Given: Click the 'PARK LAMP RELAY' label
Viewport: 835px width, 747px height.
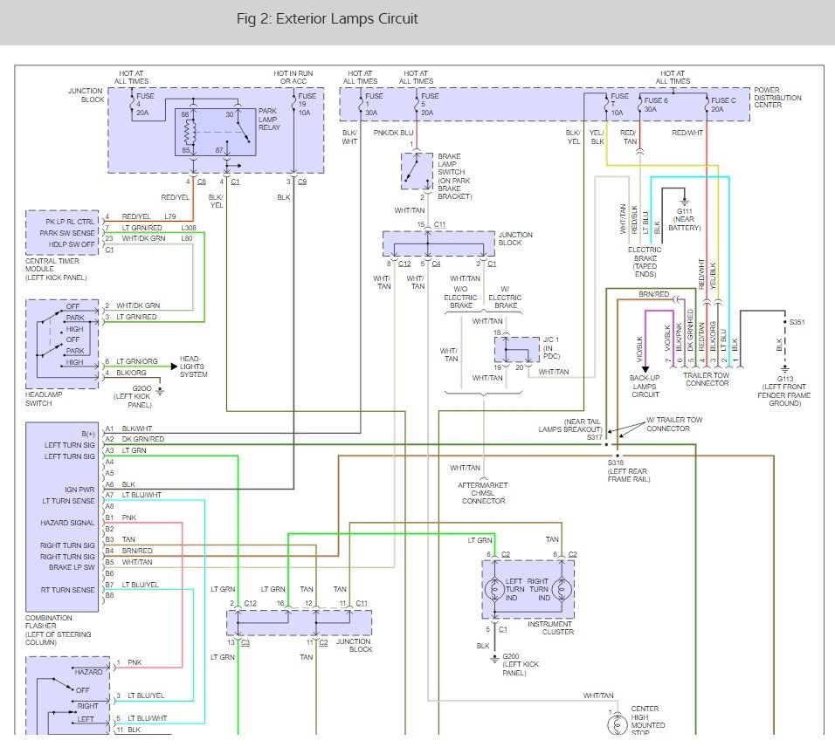Looking at the screenshot, I should [269, 120].
